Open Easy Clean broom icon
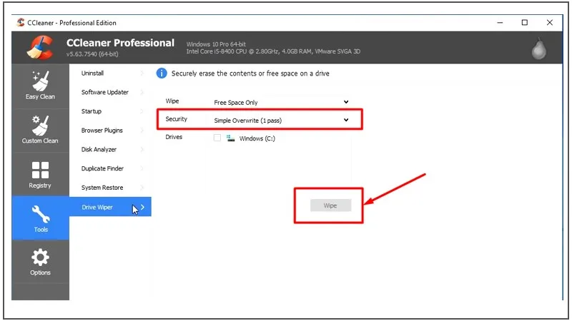This screenshot has height=321, width=572. [40, 81]
